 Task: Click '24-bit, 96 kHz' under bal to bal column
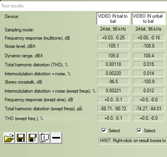(113, 29)
